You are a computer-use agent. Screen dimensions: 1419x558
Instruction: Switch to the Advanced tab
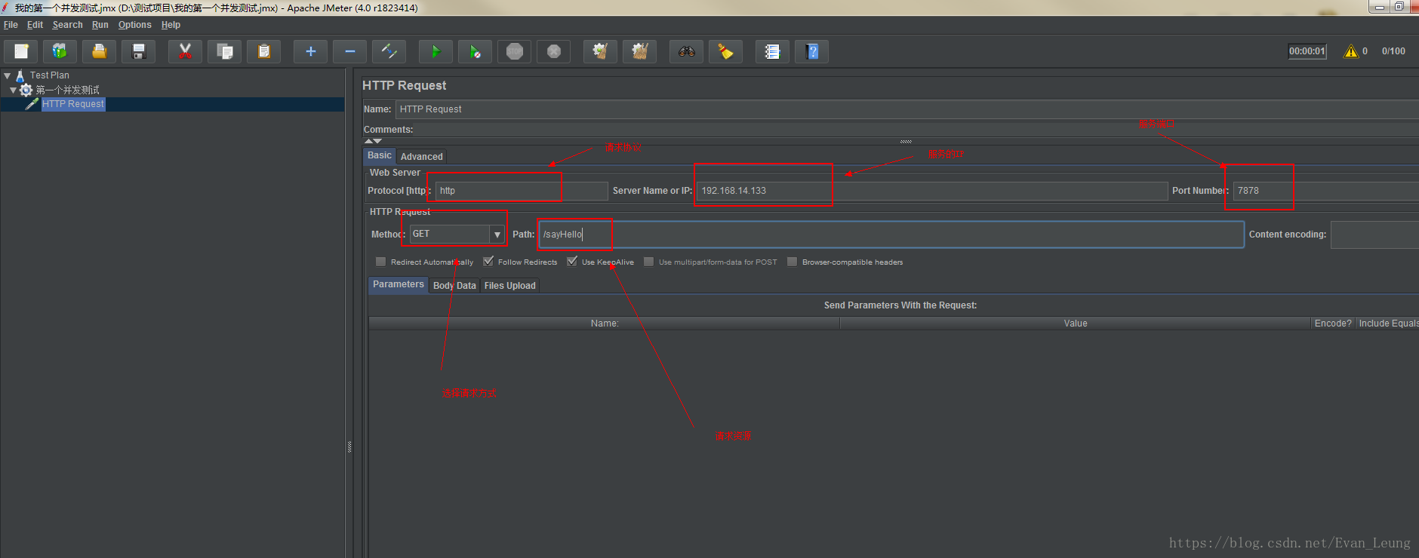click(x=421, y=157)
